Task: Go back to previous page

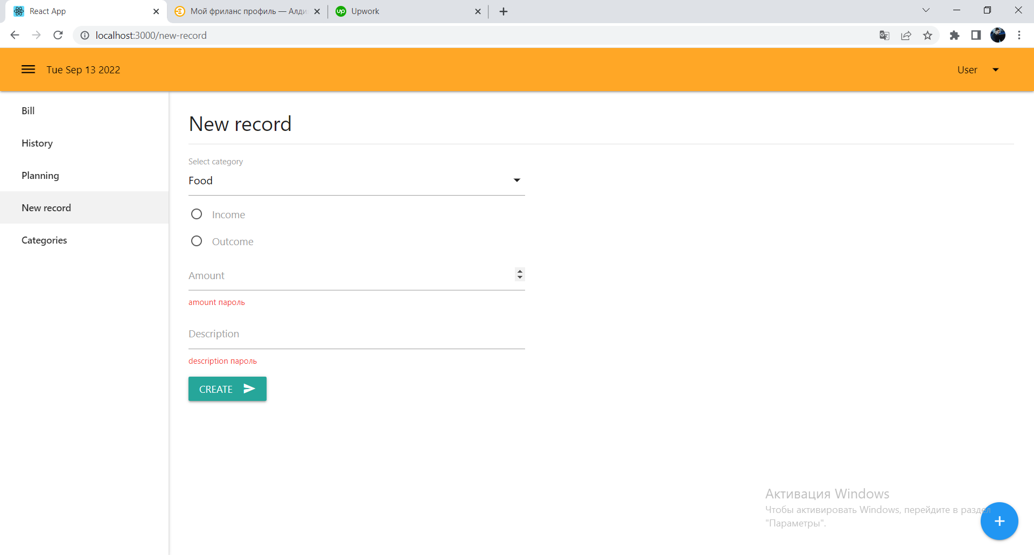Action: (15, 36)
